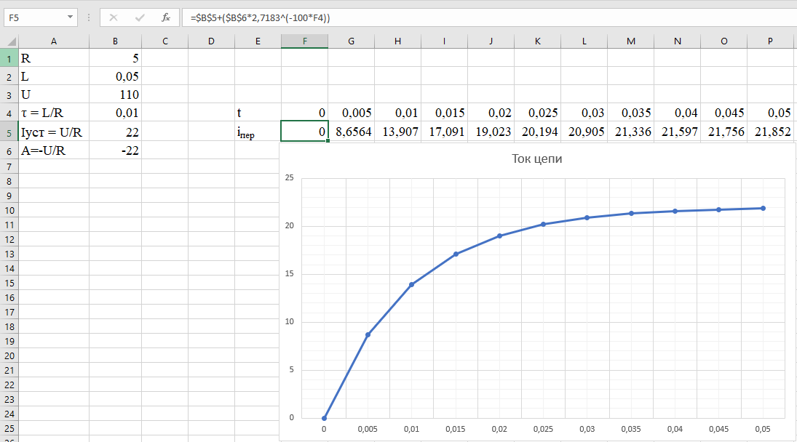Select cell B3 containing 110
Screen dimensions: 797x442
pos(115,95)
